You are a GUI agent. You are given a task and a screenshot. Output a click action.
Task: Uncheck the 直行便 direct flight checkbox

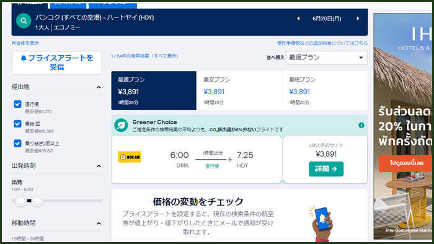17,104
